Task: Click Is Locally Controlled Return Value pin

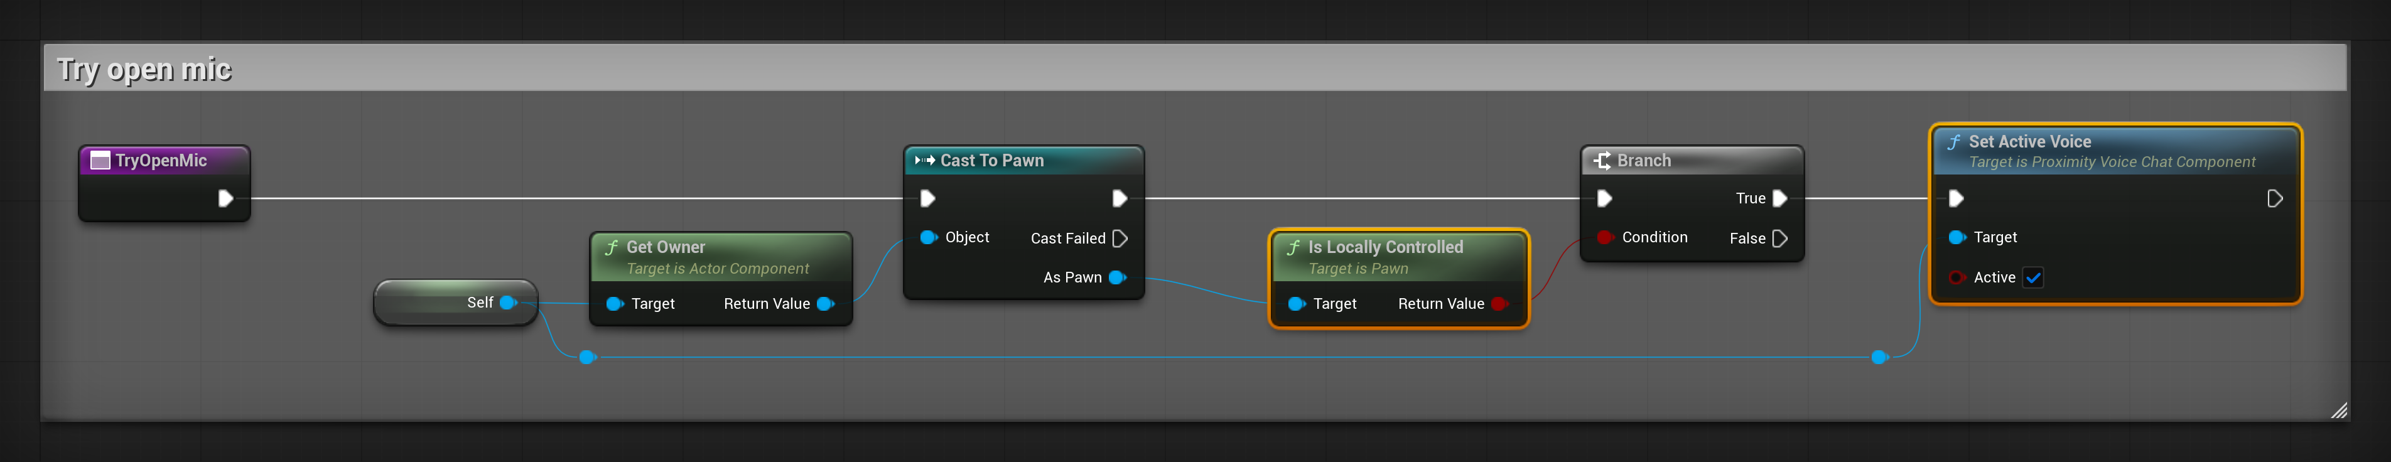Action: pyautogui.click(x=1499, y=304)
